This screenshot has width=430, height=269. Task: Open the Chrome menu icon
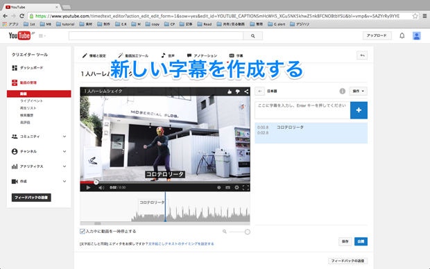[x=424, y=16]
